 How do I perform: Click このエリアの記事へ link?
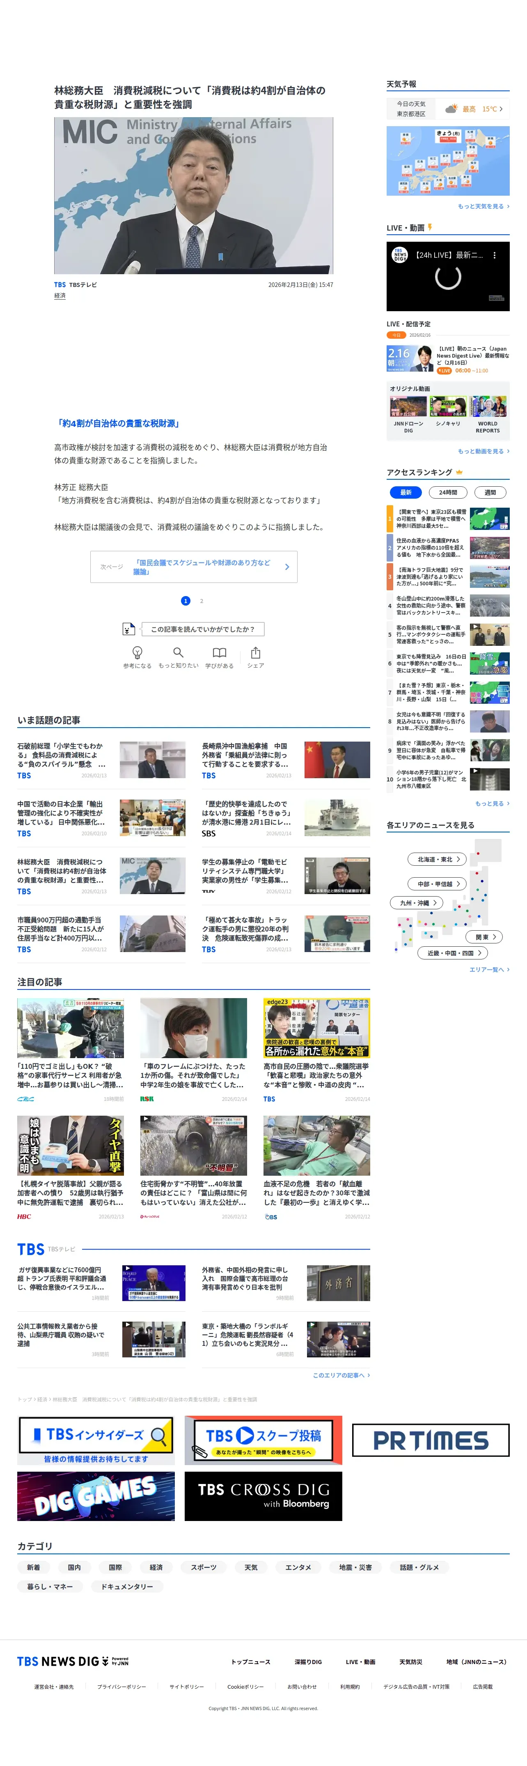(x=341, y=1375)
